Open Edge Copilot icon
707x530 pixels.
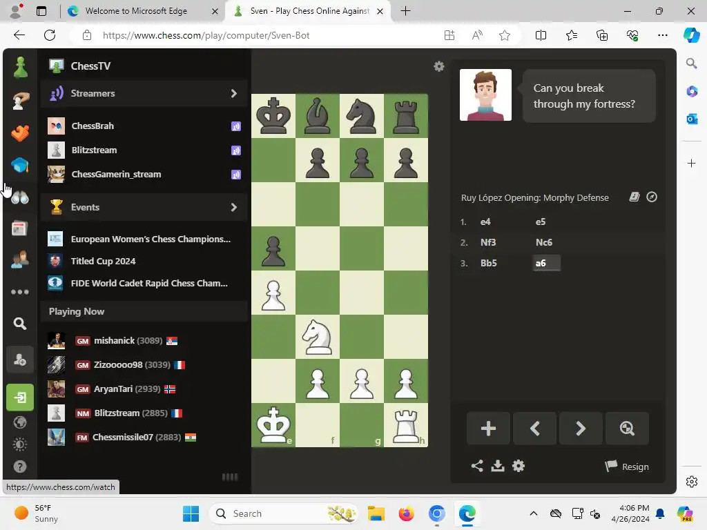(691, 35)
